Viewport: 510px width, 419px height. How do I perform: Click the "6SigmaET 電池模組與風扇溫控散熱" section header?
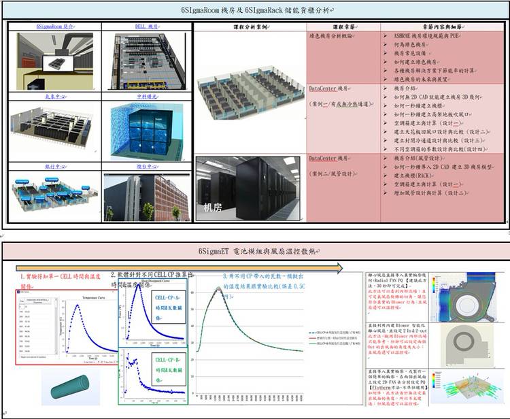pos(256,252)
